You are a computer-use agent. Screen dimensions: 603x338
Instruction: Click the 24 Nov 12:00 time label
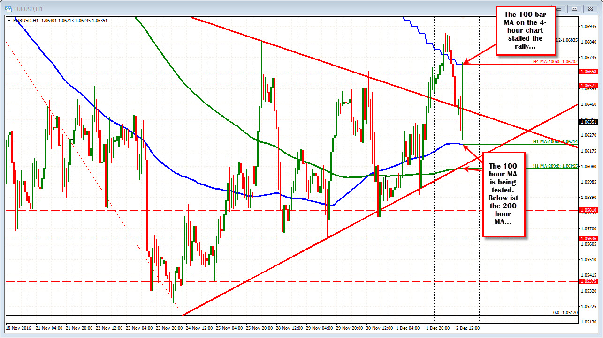point(199,328)
